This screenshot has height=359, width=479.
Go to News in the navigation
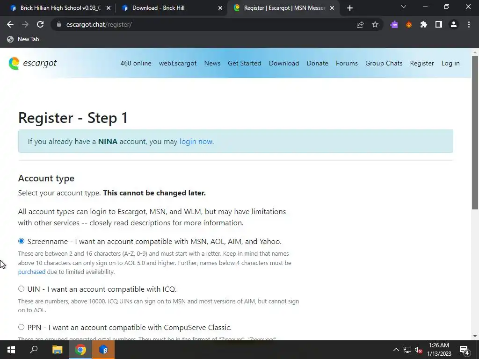coord(212,63)
